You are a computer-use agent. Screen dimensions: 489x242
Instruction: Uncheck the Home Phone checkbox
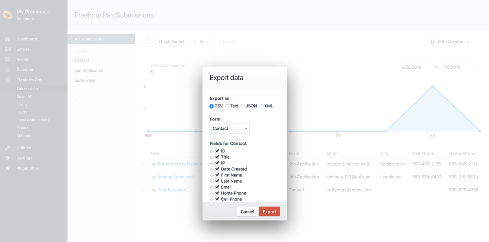coord(217,193)
